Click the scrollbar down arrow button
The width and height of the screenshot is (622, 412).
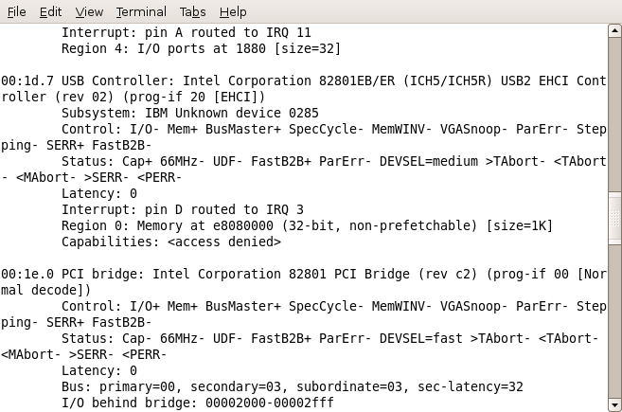[x=614, y=405]
